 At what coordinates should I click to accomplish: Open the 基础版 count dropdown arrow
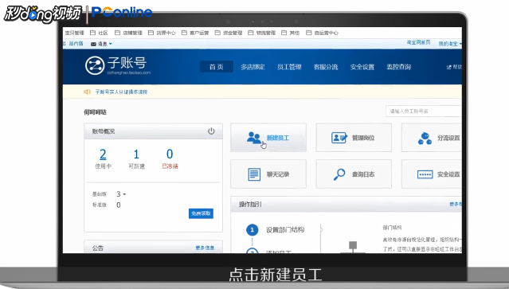click(x=124, y=194)
